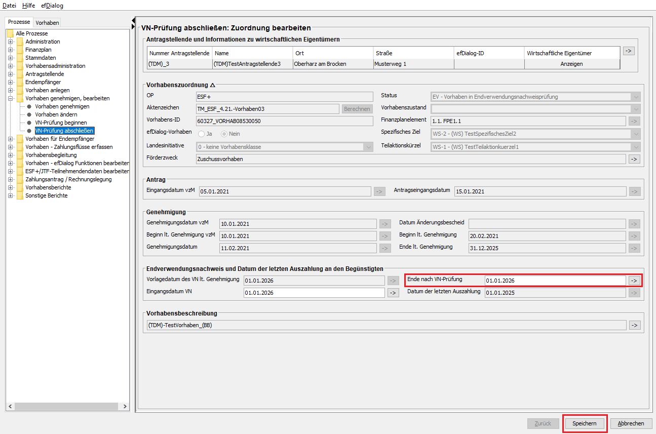656x434 pixels.
Task: Click arrow button beside Finanzplanelement
Action: [634, 121]
